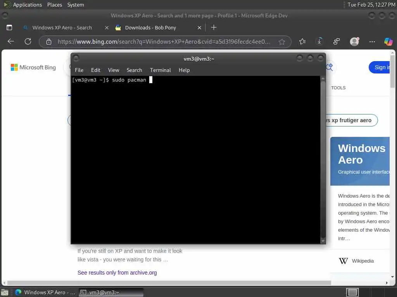This screenshot has width=397, height=297.
Task: Click the clock showing Tue Feb 25
Action: point(371,5)
